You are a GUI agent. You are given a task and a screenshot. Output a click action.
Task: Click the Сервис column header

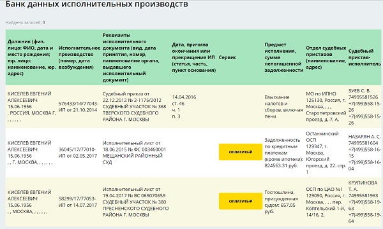click(227, 57)
